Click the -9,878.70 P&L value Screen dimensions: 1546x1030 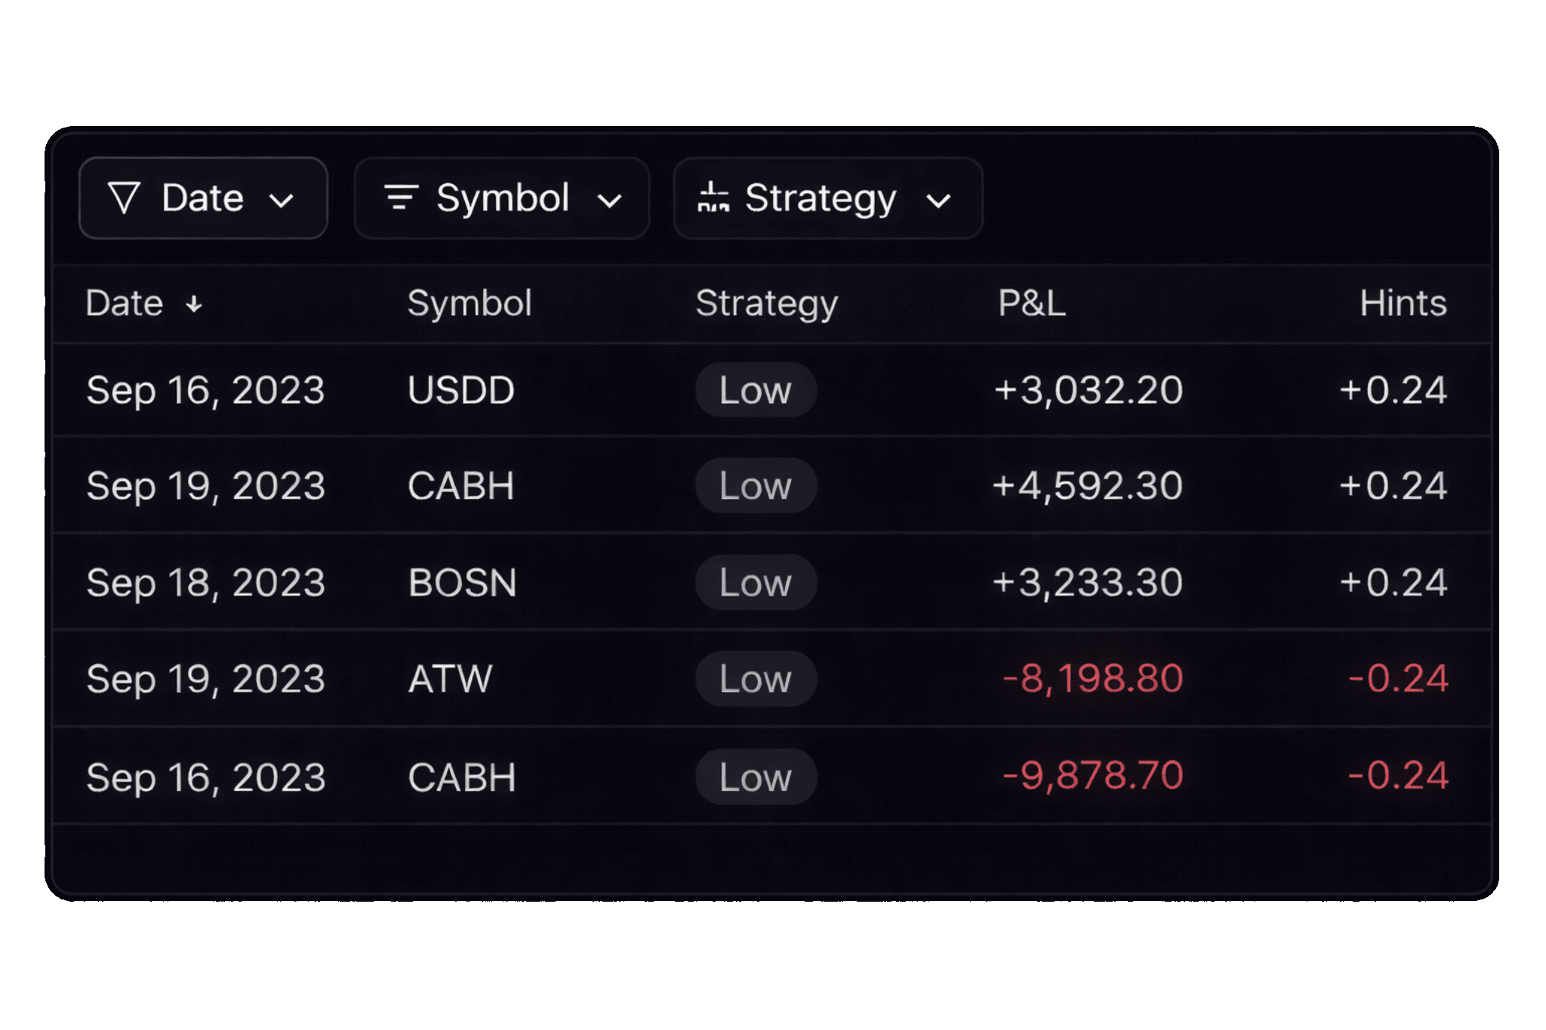[1092, 776]
